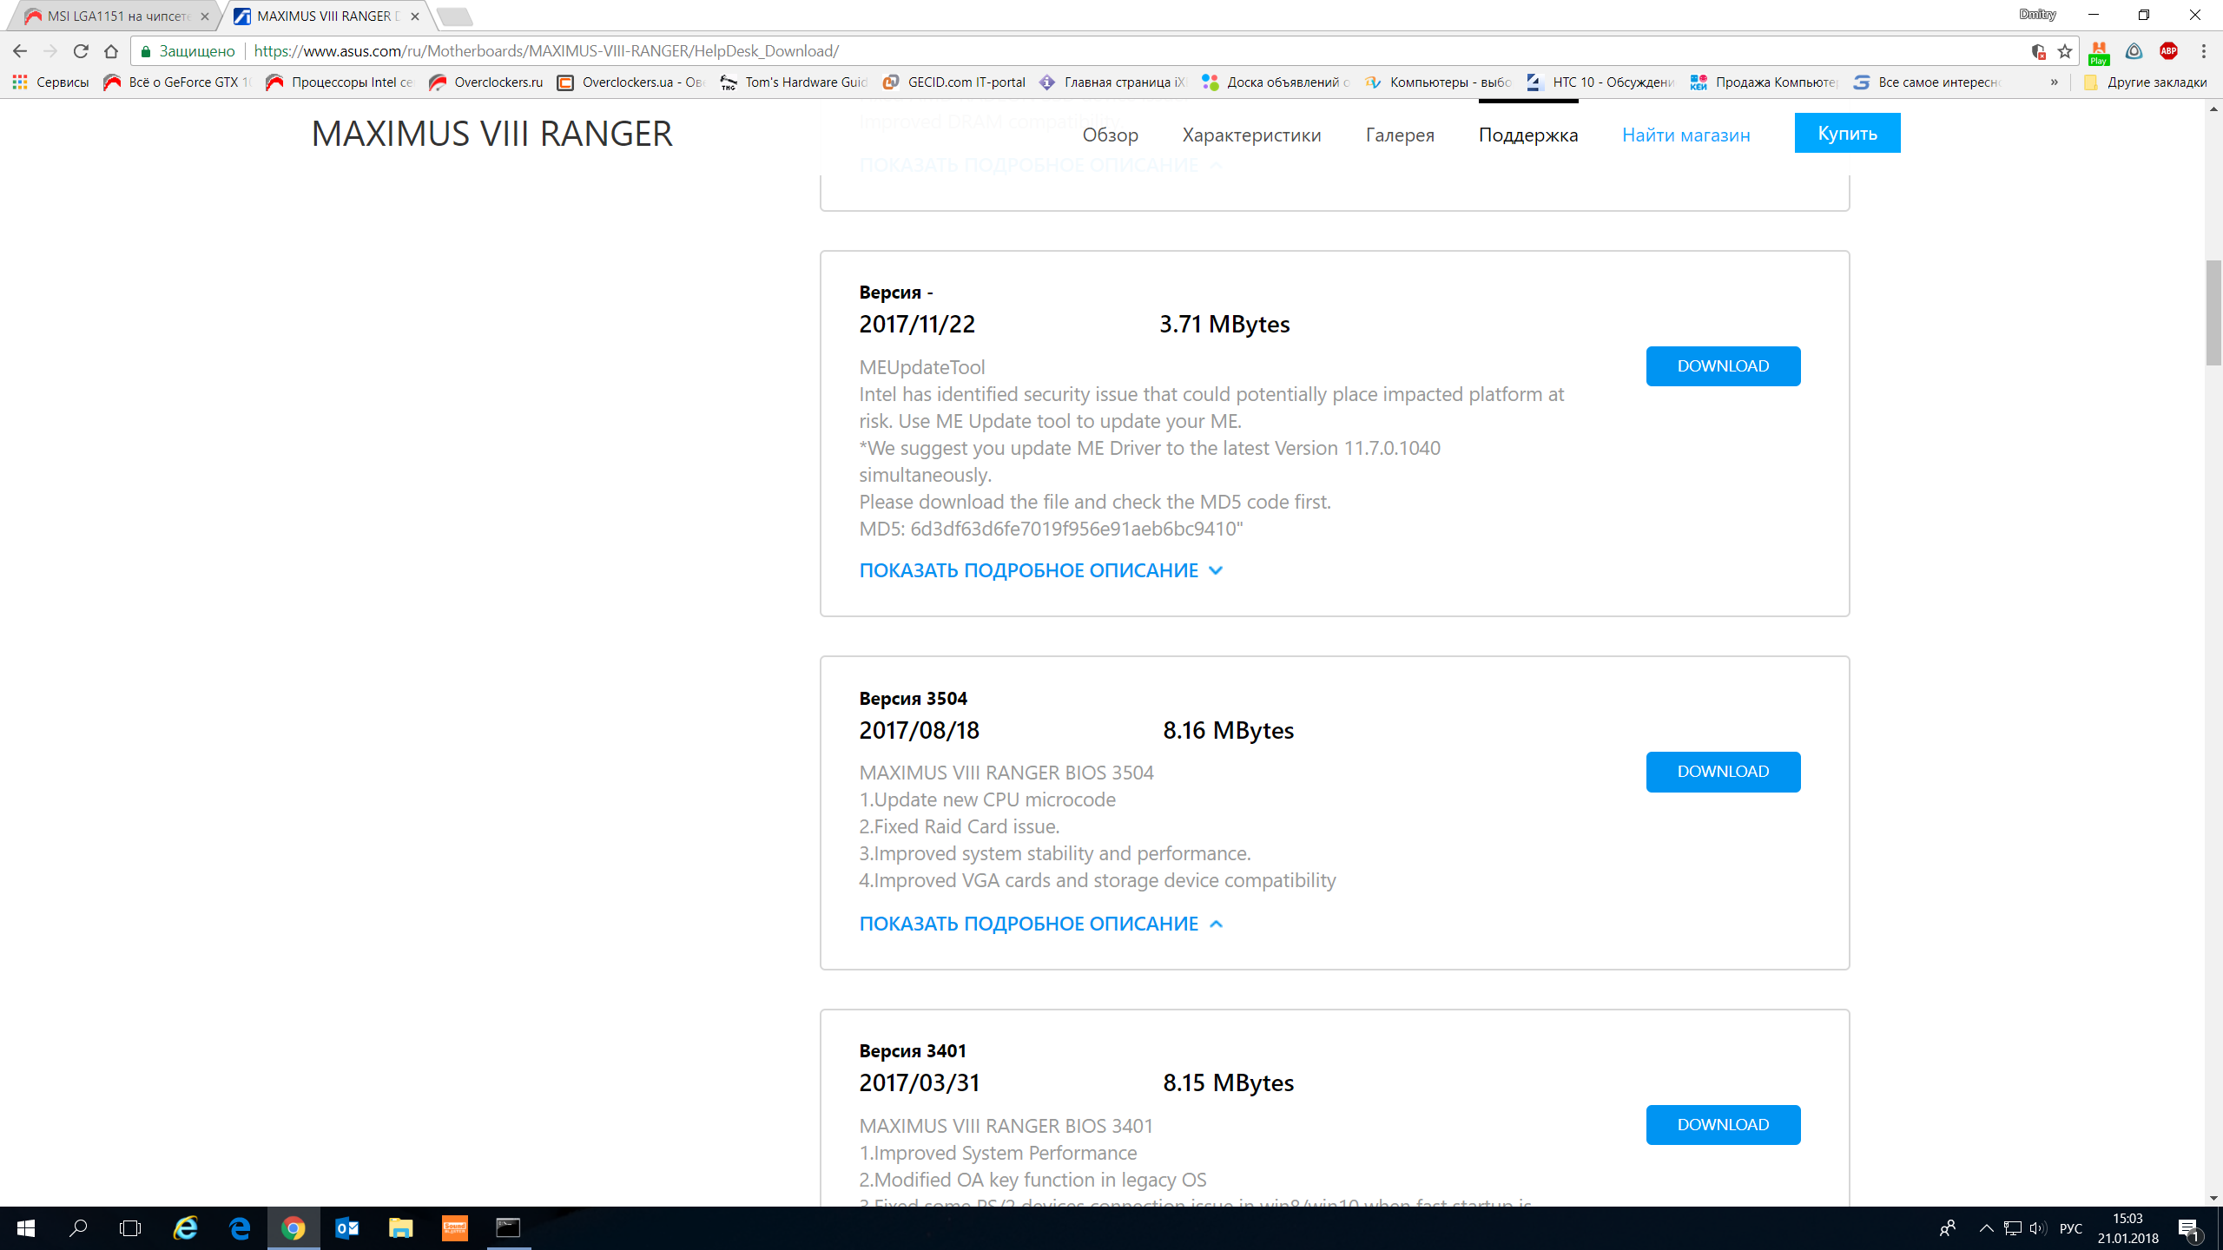The height and width of the screenshot is (1250, 2223).
Task: Open the Характеристики page tab
Action: [1251, 135]
